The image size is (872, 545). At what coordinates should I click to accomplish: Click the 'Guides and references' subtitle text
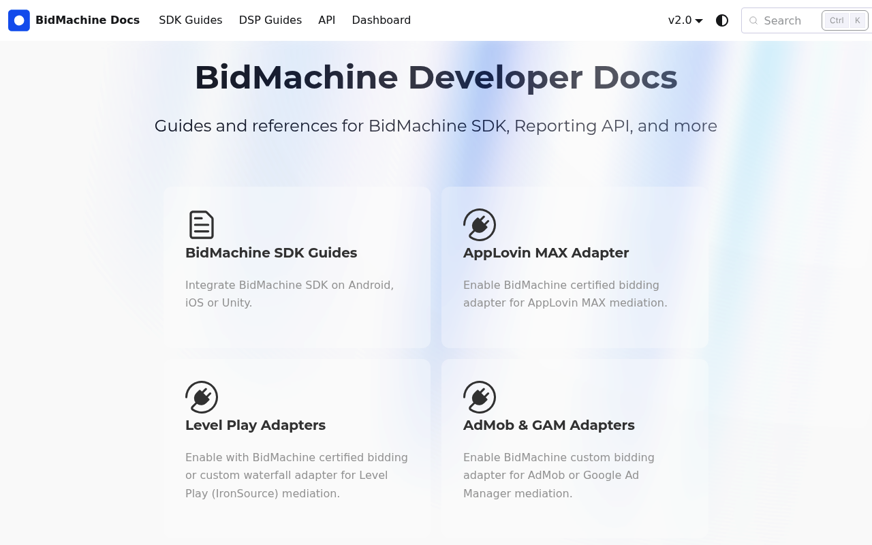(x=436, y=126)
